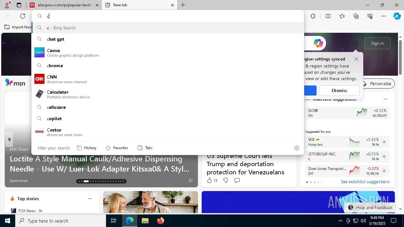404x227 pixels.
Task: Choose the 'chat gpt' suggestion
Action: pyautogui.click(x=168, y=39)
